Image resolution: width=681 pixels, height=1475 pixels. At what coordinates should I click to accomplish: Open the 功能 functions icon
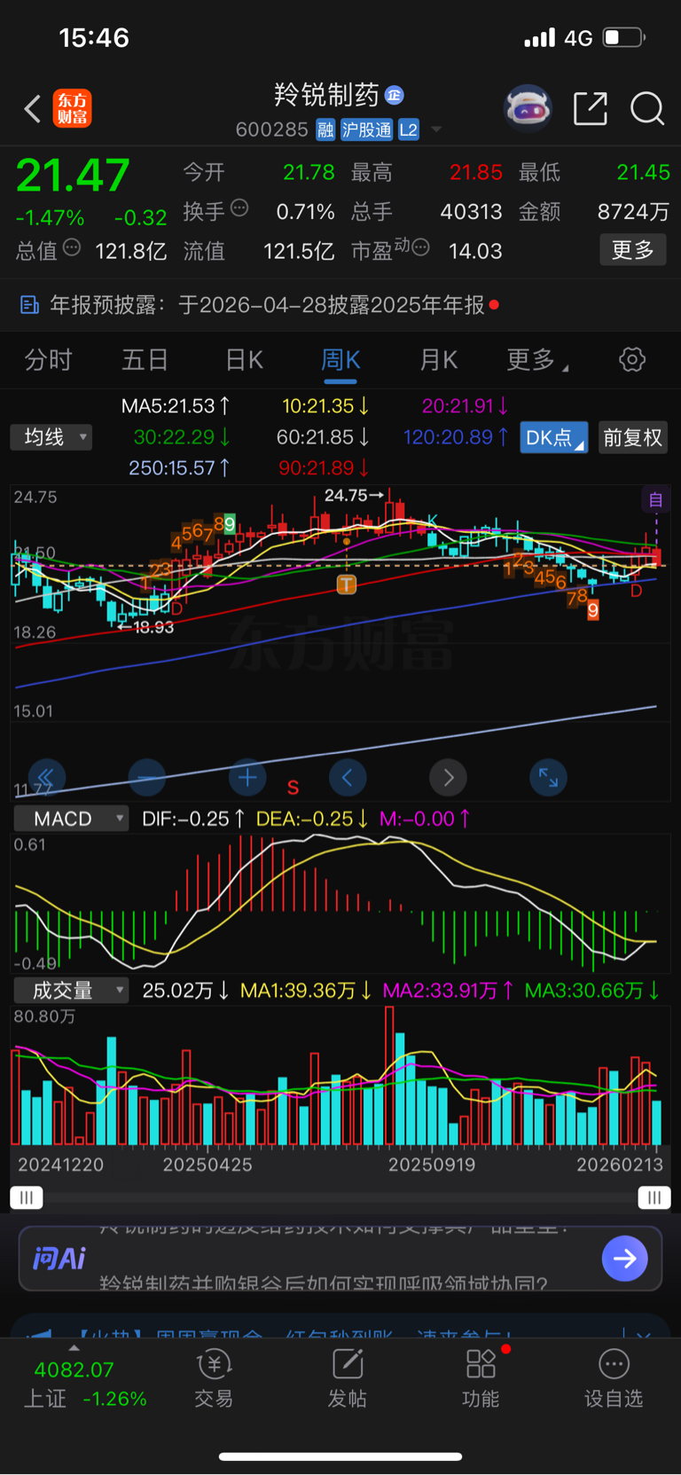point(481,1379)
